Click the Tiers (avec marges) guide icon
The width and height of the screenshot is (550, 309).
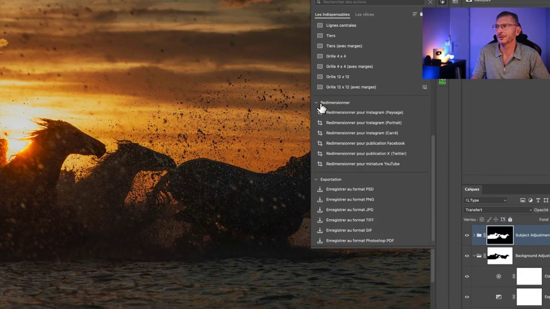click(320, 46)
